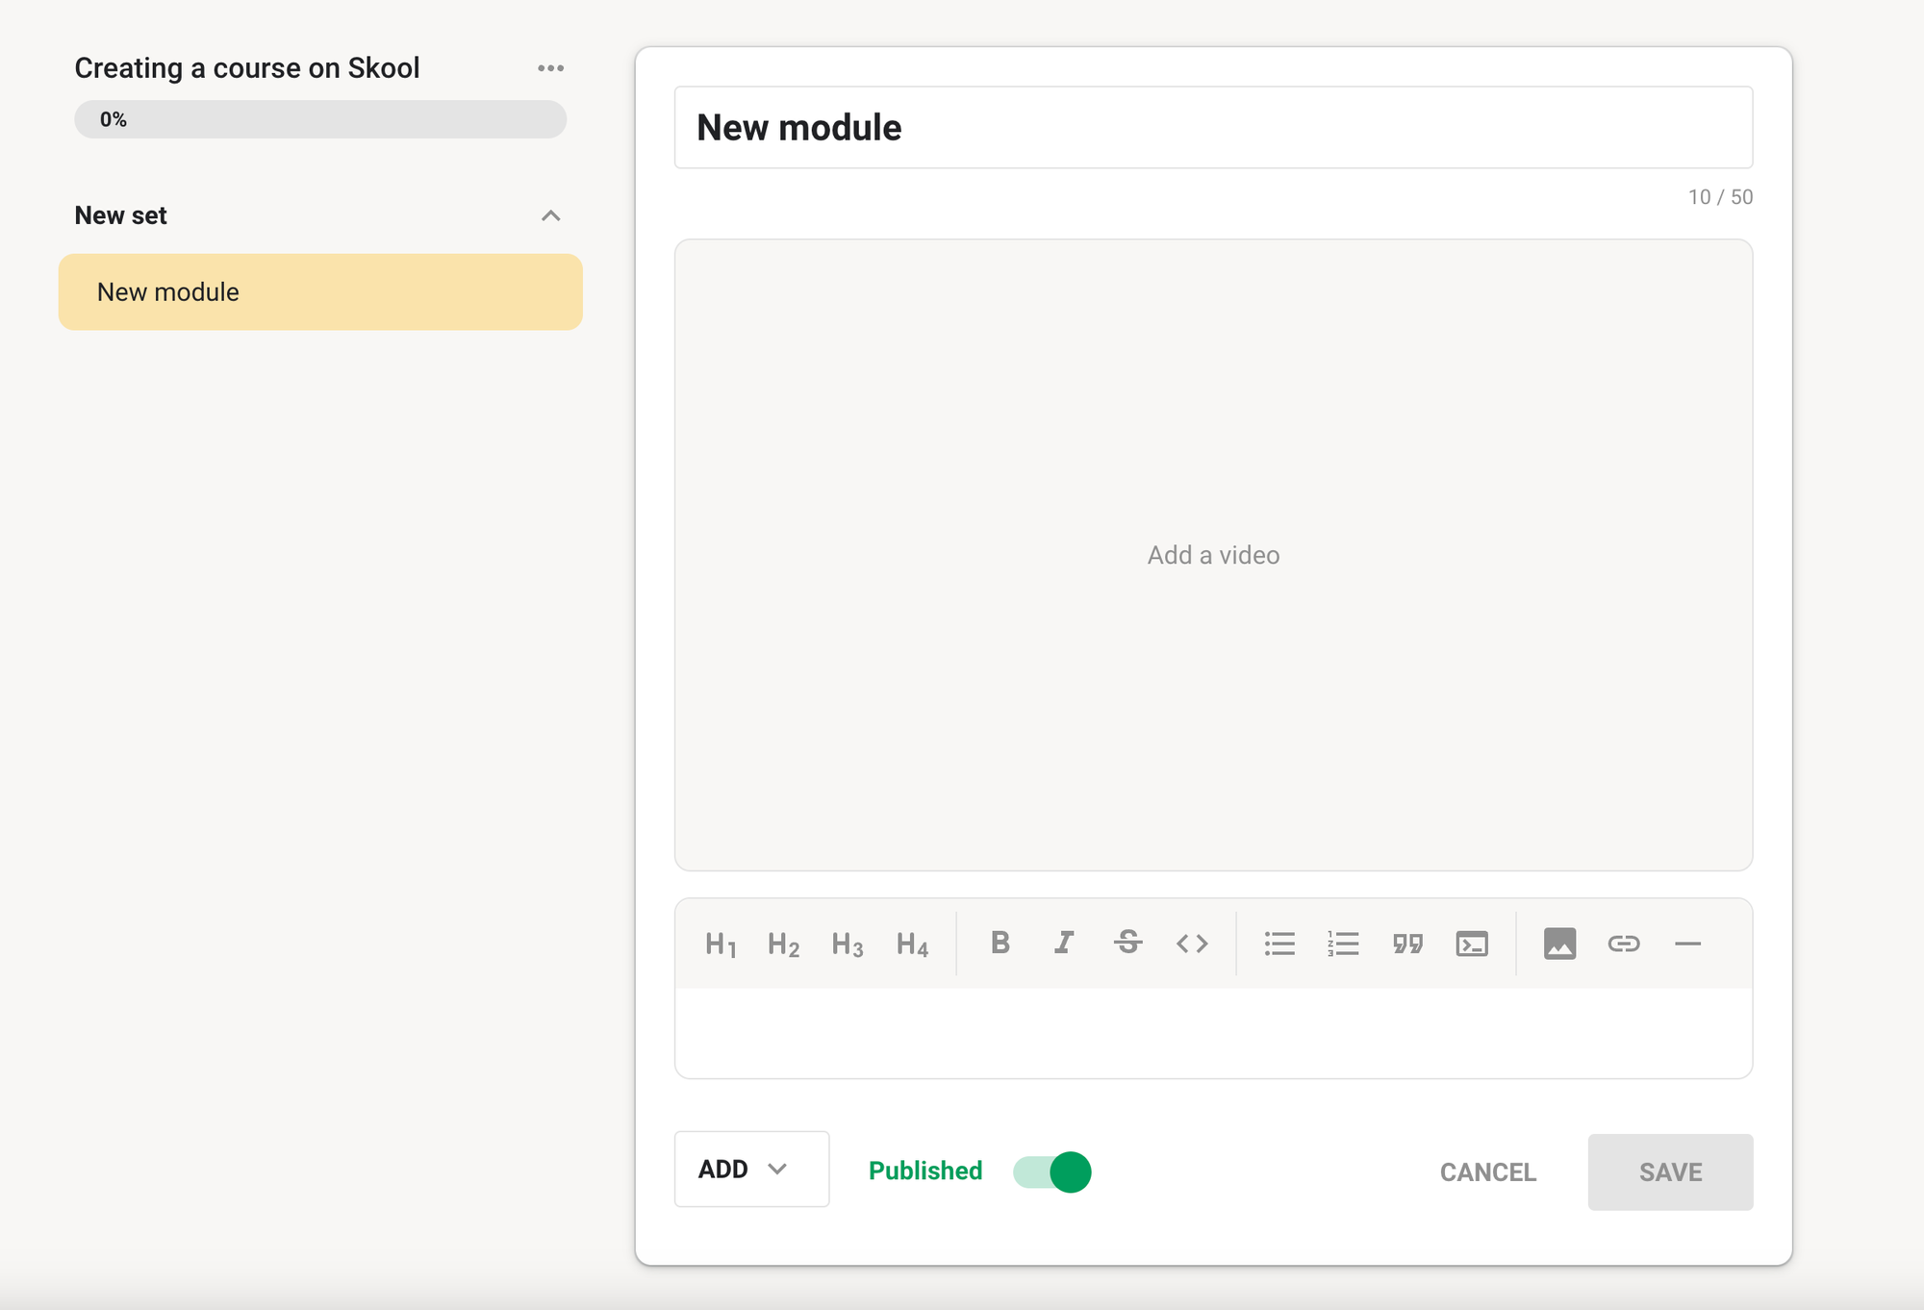1924x1310 pixels.
Task: Apply Heading 3 formatting
Action: (848, 944)
